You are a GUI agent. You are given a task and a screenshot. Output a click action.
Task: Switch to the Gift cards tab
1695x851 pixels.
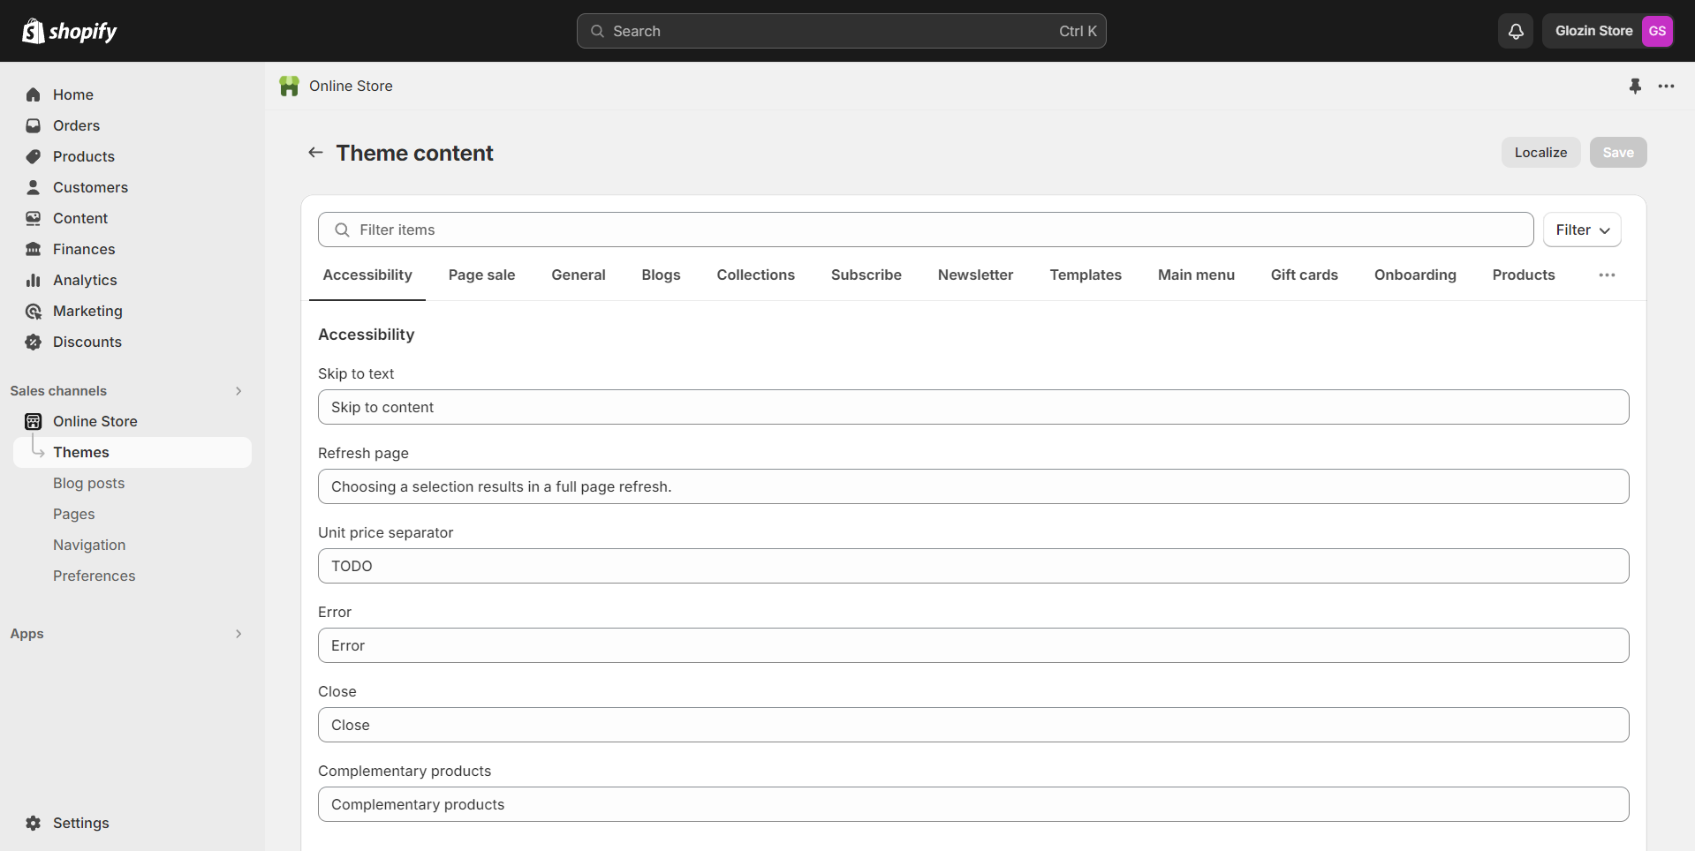click(x=1304, y=275)
